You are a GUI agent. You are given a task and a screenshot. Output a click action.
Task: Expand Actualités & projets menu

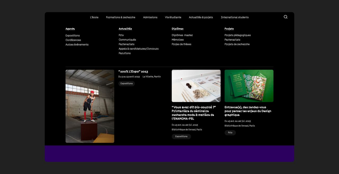(201, 18)
